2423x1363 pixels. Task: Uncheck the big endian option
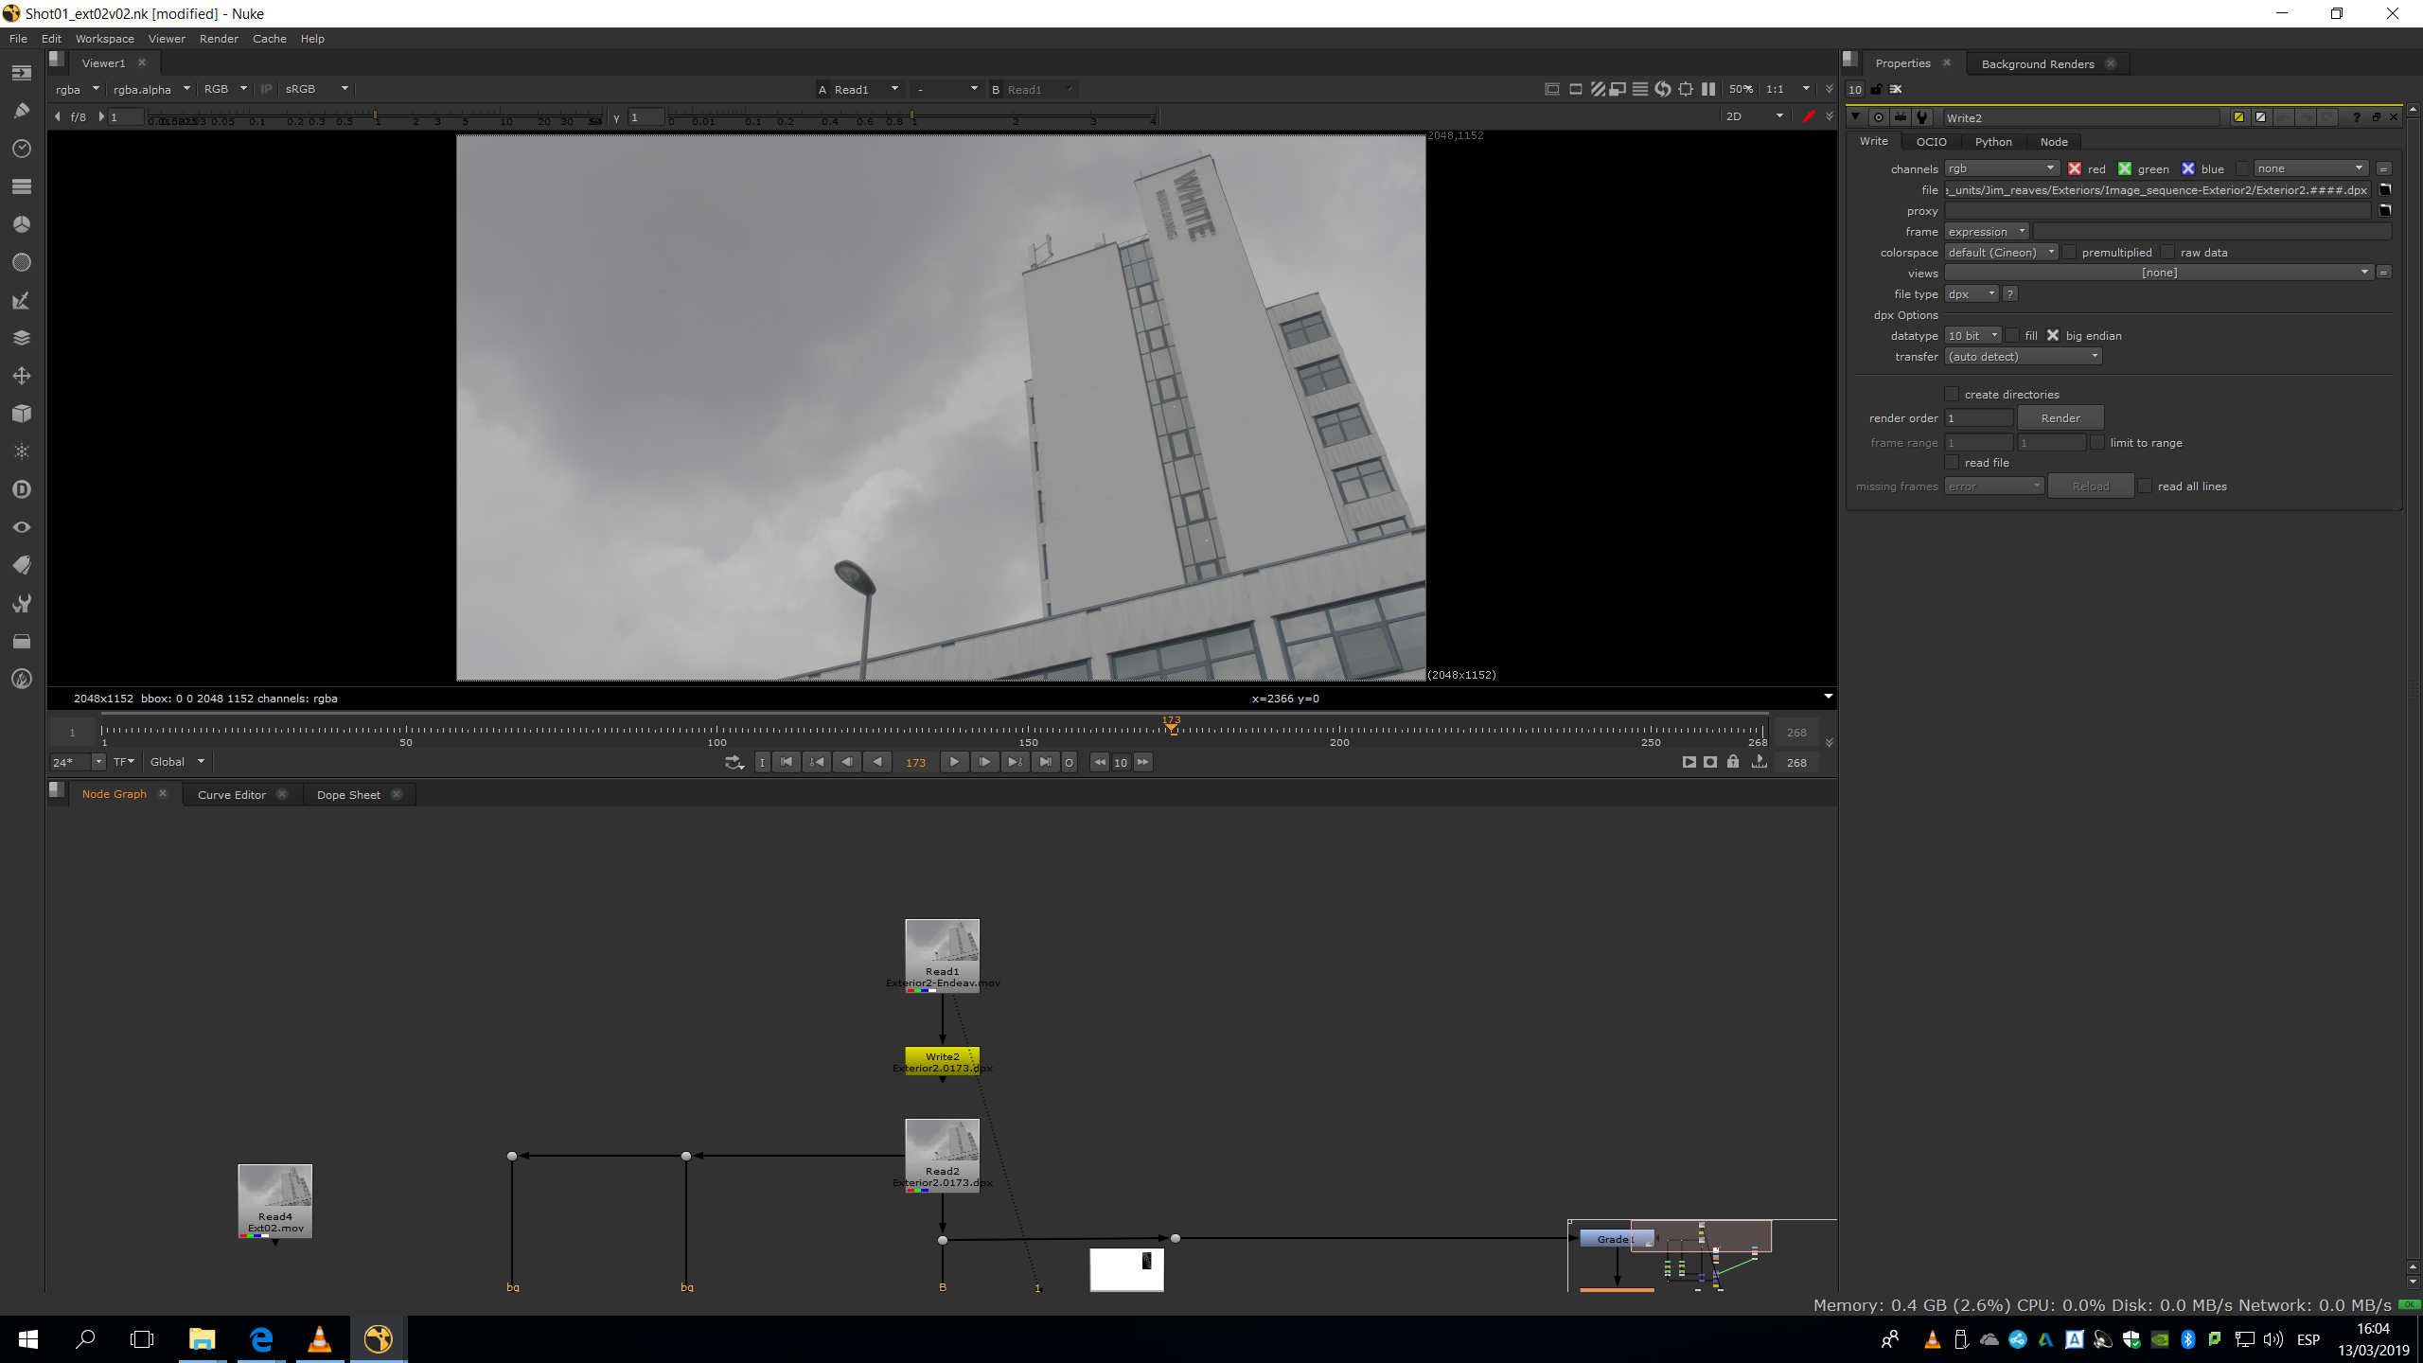[2053, 336]
